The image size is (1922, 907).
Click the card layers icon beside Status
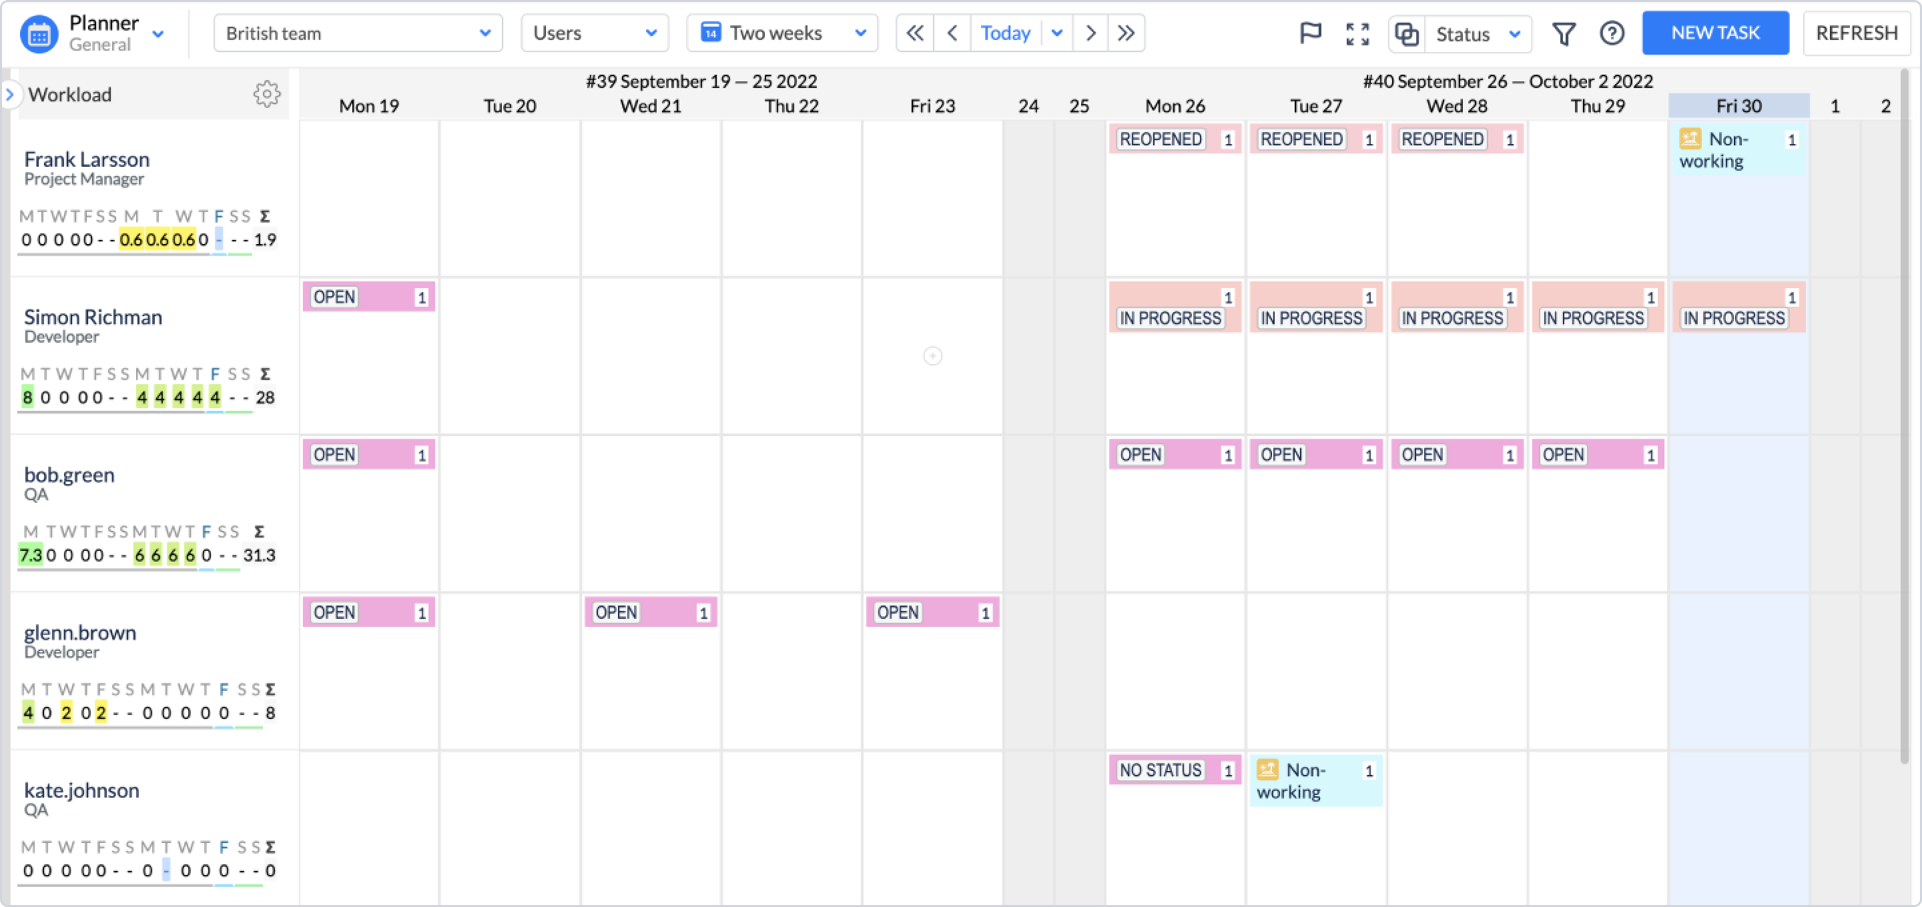pyautogui.click(x=1406, y=34)
